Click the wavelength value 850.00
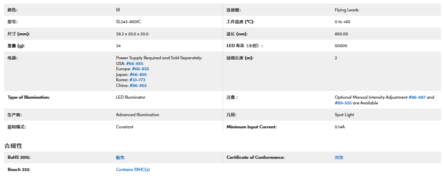444x184 pixels. (341, 34)
